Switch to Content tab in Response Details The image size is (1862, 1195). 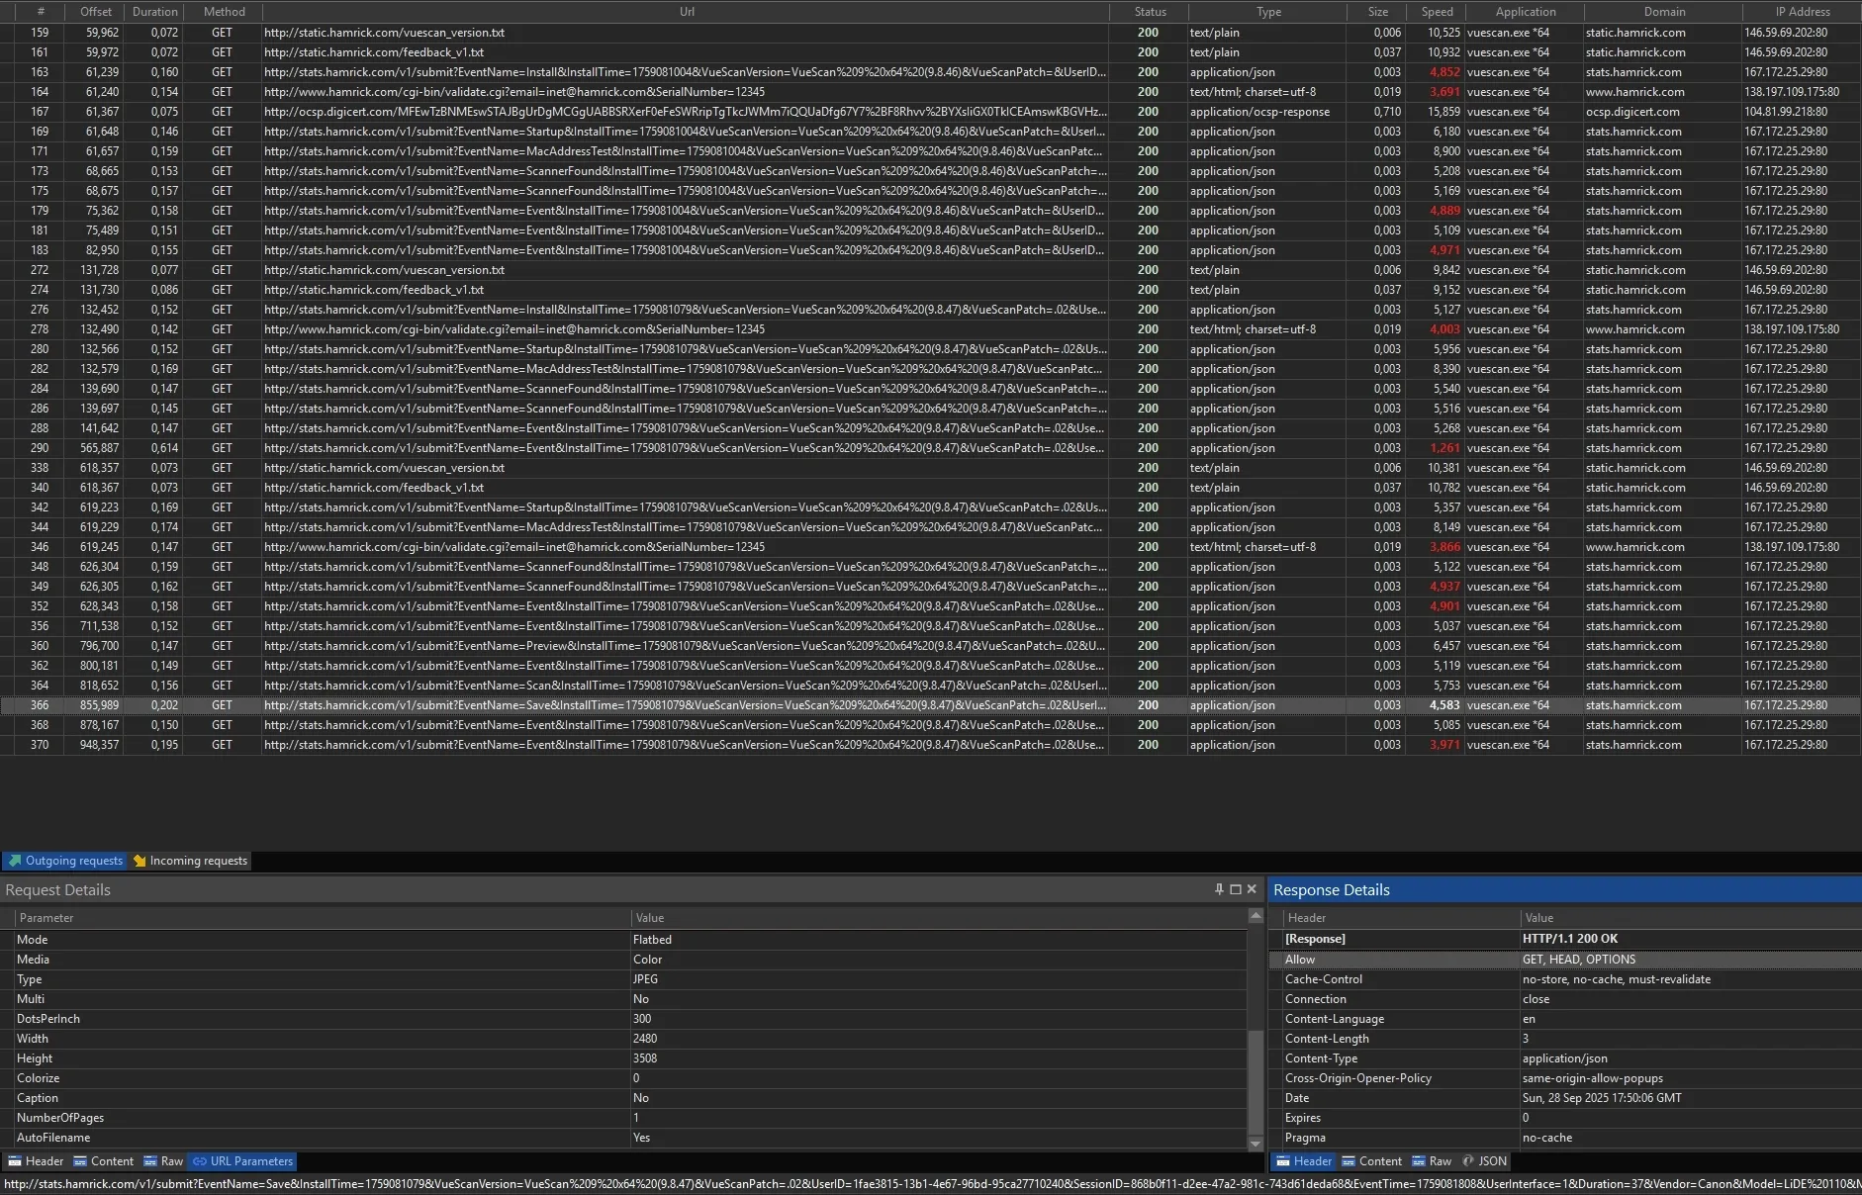pyautogui.click(x=1371, y=1161)
